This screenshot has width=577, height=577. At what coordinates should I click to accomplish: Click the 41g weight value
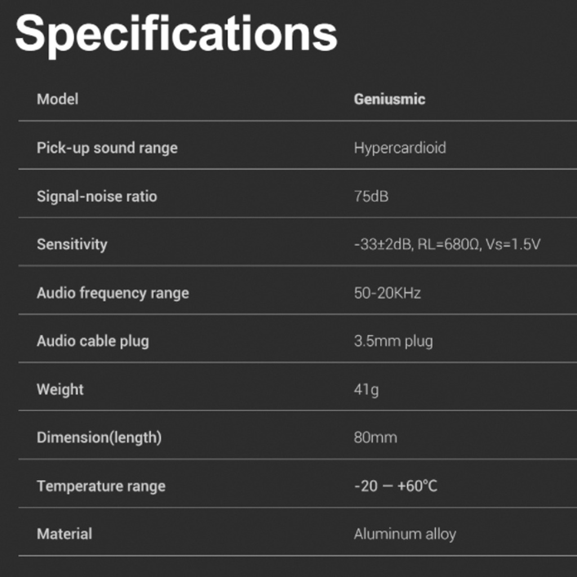point(366,390)
